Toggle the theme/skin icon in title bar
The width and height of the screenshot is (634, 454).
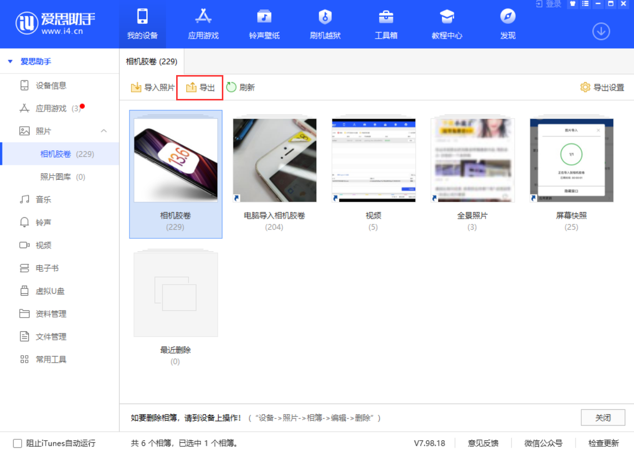coord(572,4)
